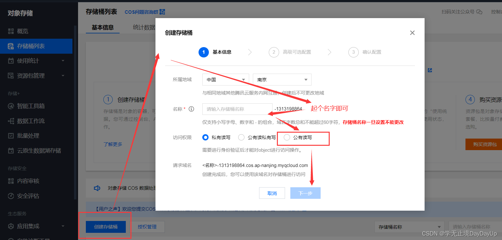Click step 3 确认配置 circle
Viewport: 502px width, 240px height.
353,52
